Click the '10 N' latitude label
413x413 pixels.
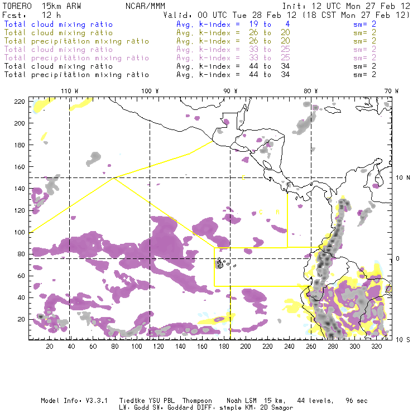tap(403, 178)
